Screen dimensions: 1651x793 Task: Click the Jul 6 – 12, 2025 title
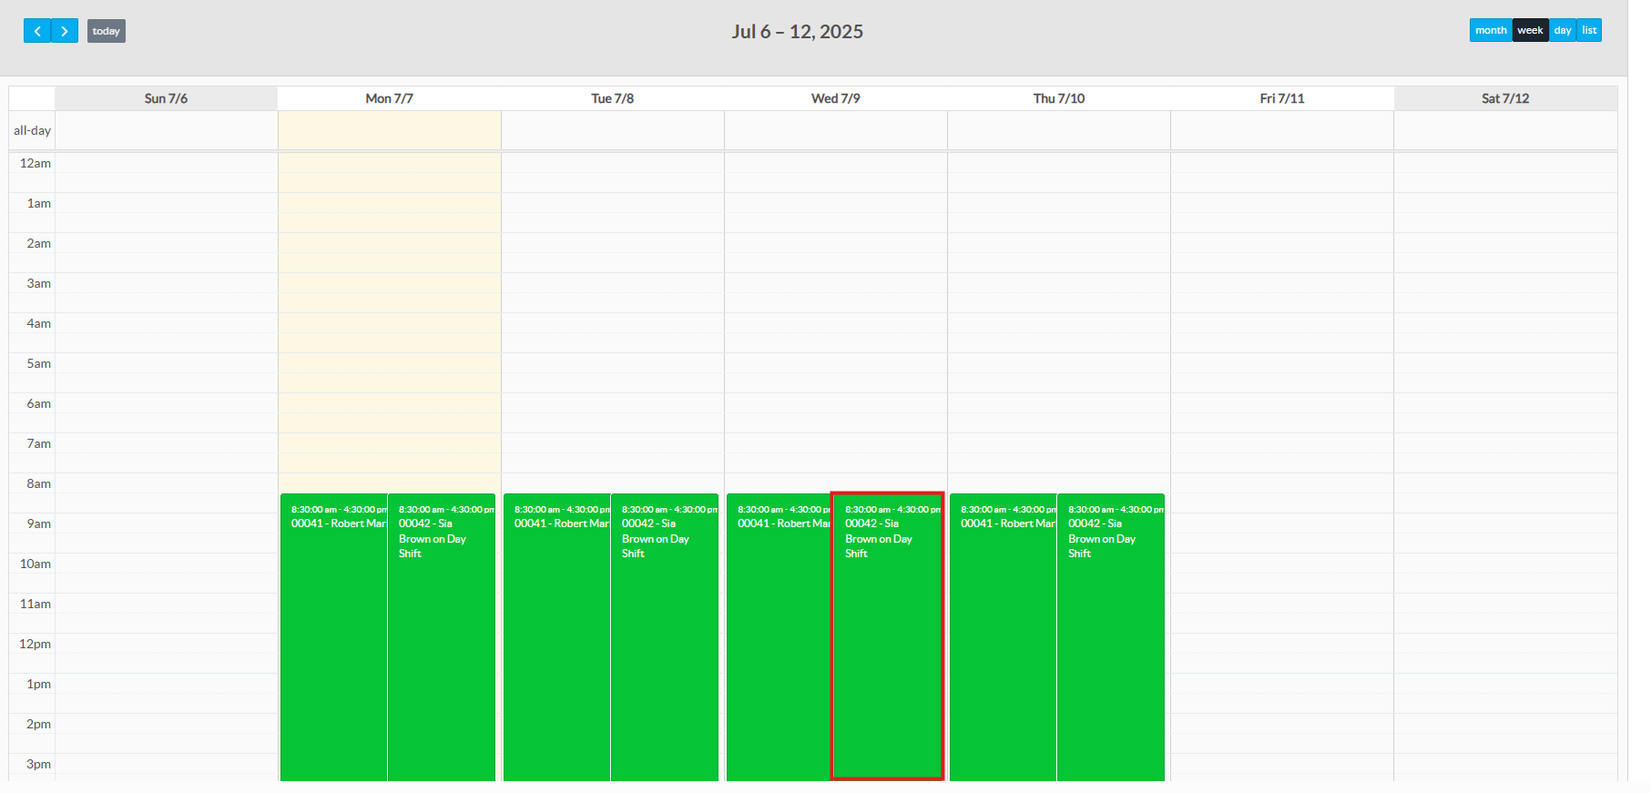coord(797,32)
